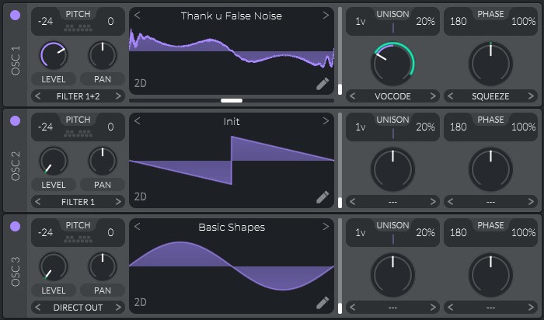Switch OSC 1 2D view mode
This screenshot has width=544, height=320.
point(141,83)
